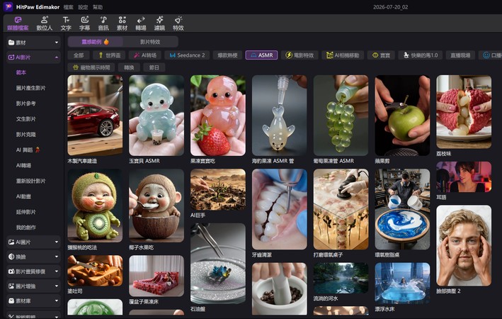The image size is (502, 319).
Task: Filter by 節日 holiday category
Action: (x=154, y=67)
